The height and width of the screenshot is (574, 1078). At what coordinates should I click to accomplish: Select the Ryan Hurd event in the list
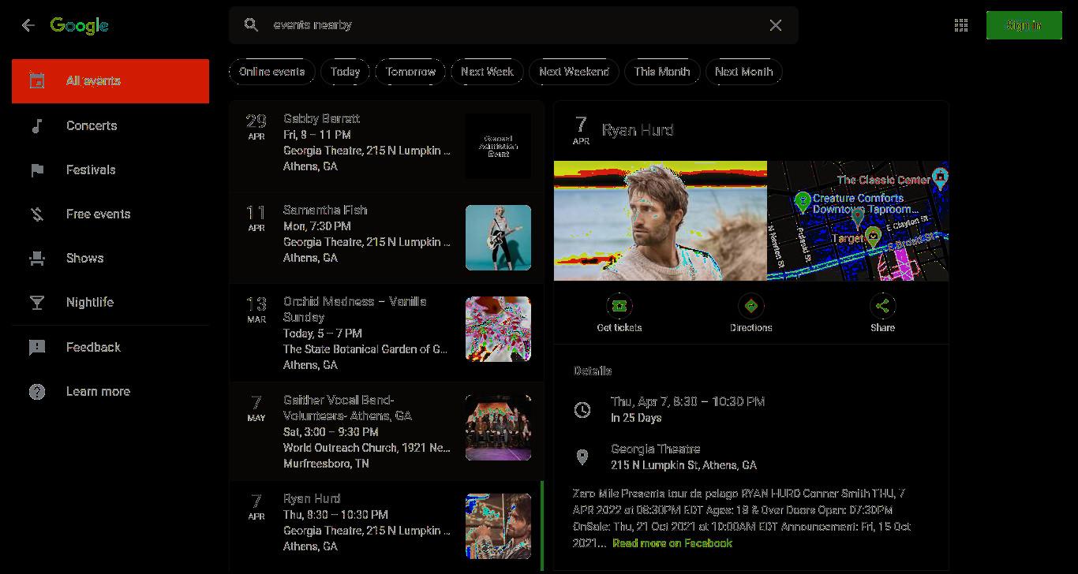point(387,526)
